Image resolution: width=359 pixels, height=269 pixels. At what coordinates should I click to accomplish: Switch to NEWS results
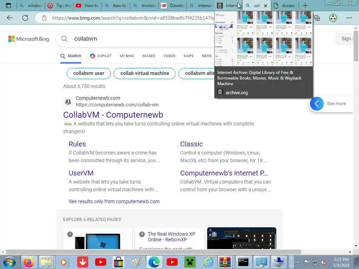click(x=207, y=56)
